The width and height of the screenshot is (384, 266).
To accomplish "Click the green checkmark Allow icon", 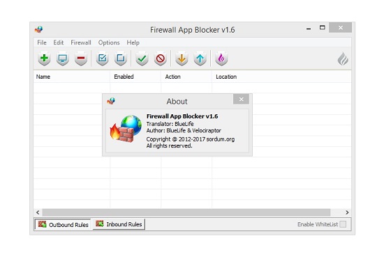I will coord(142,58).
